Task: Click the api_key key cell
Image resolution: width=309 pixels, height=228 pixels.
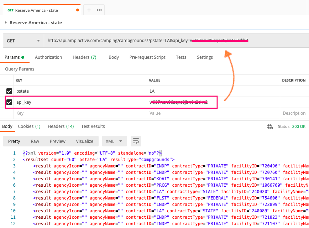Action: point(80,102)
